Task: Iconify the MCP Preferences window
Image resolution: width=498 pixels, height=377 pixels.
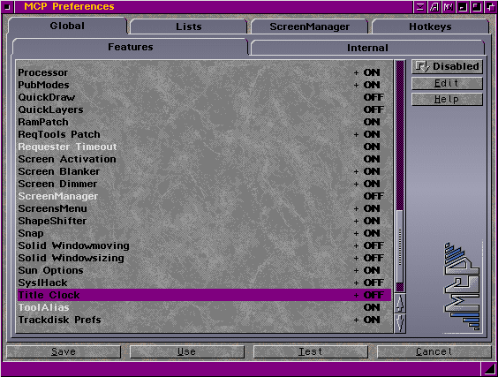Action: 462,7
